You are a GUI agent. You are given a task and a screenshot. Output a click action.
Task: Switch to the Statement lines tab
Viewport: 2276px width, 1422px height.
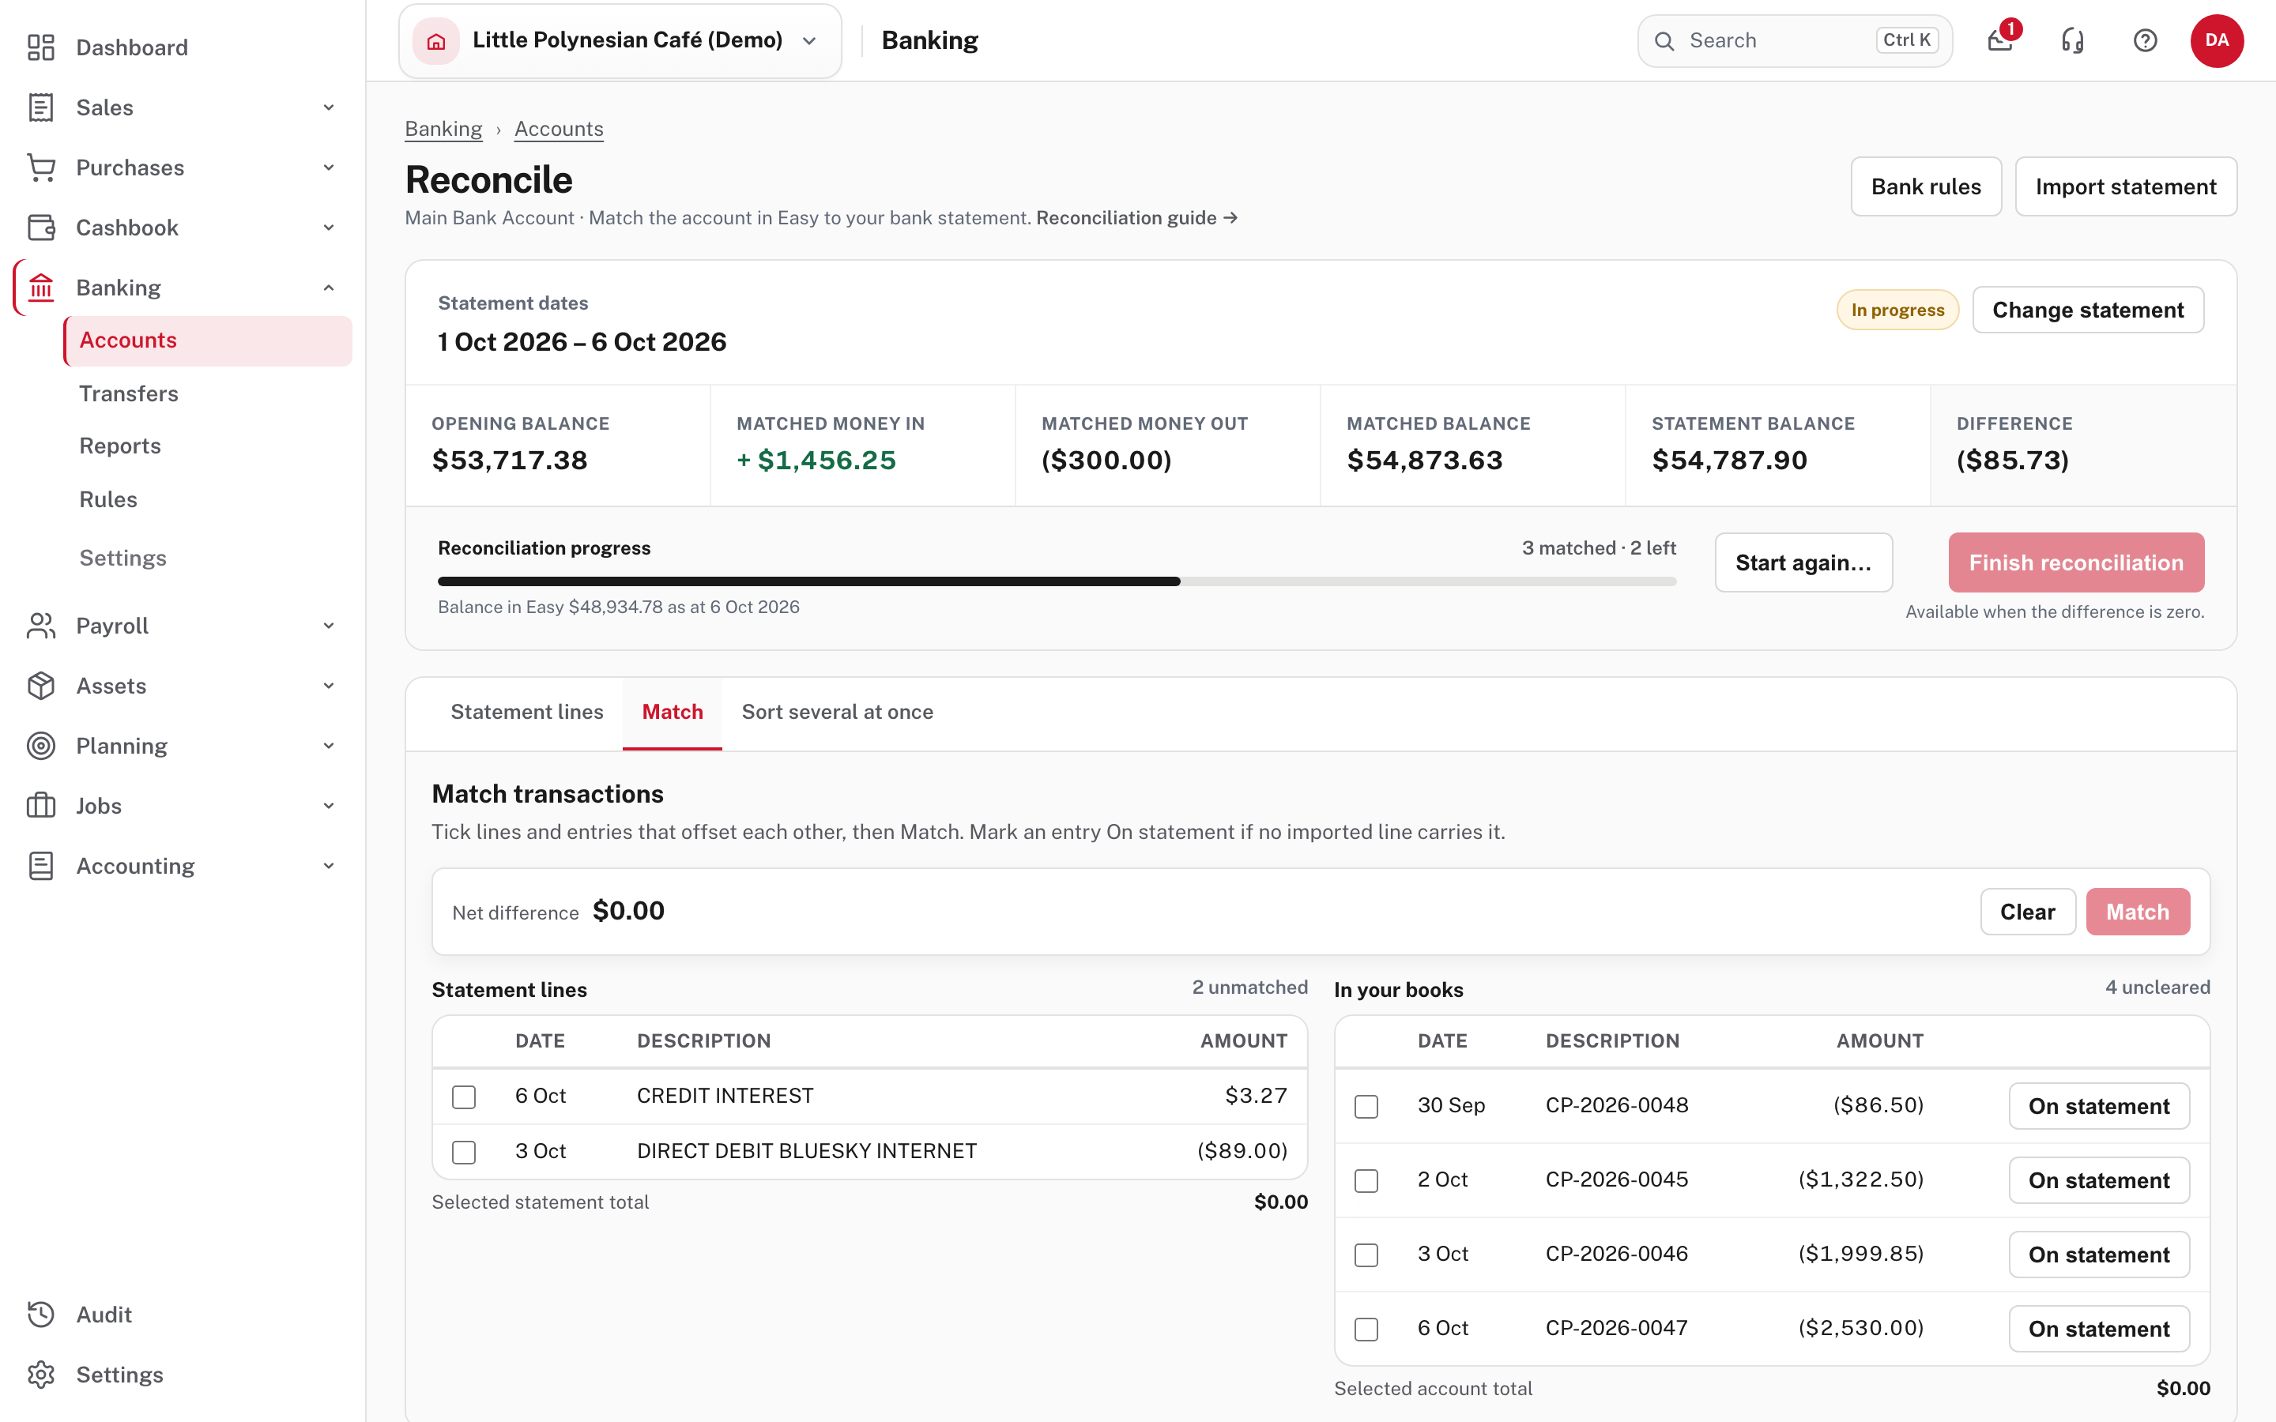tap(526, 712)
